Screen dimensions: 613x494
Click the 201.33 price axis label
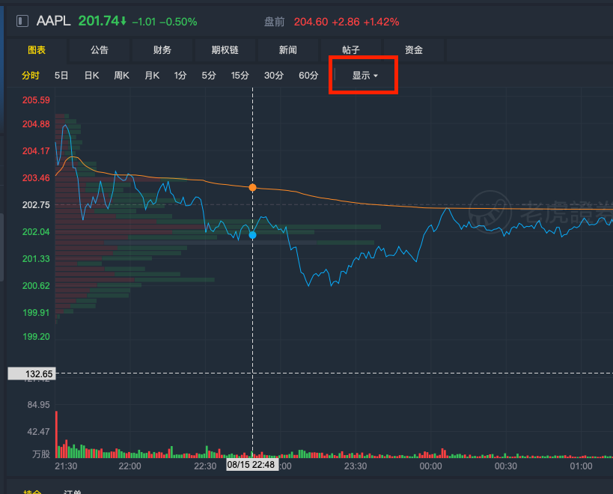(36, 259)
